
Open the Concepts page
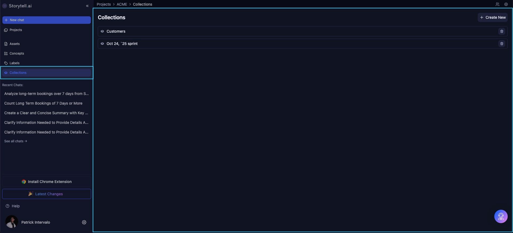17,54
